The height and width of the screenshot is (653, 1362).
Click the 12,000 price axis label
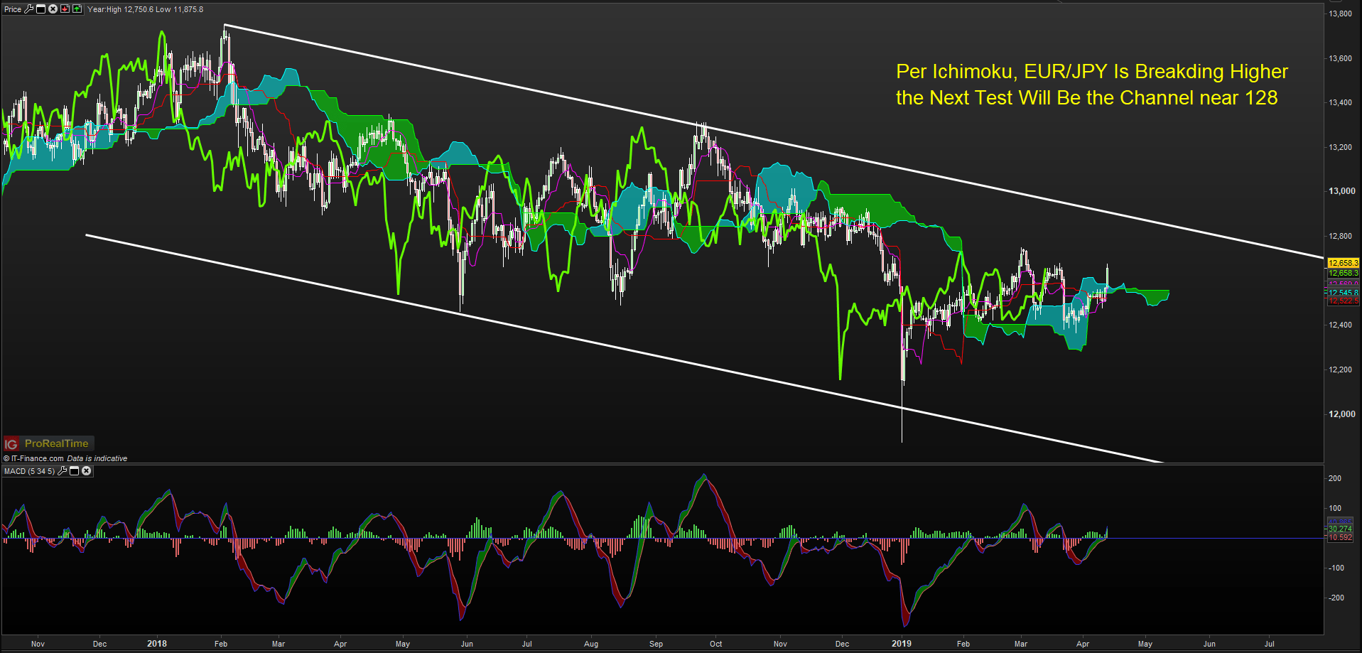click(1341, 414)
